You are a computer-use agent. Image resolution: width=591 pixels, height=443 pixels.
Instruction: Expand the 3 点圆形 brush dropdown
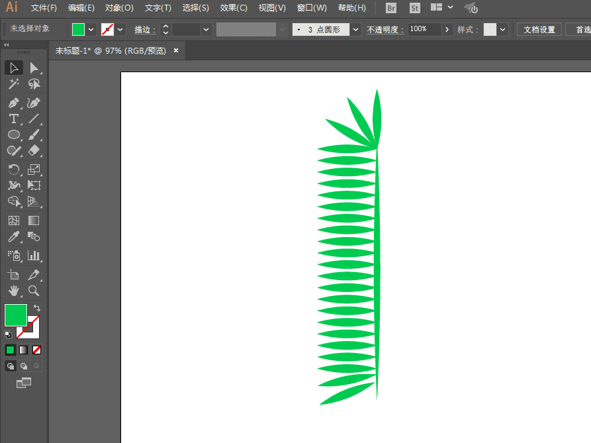356,30
